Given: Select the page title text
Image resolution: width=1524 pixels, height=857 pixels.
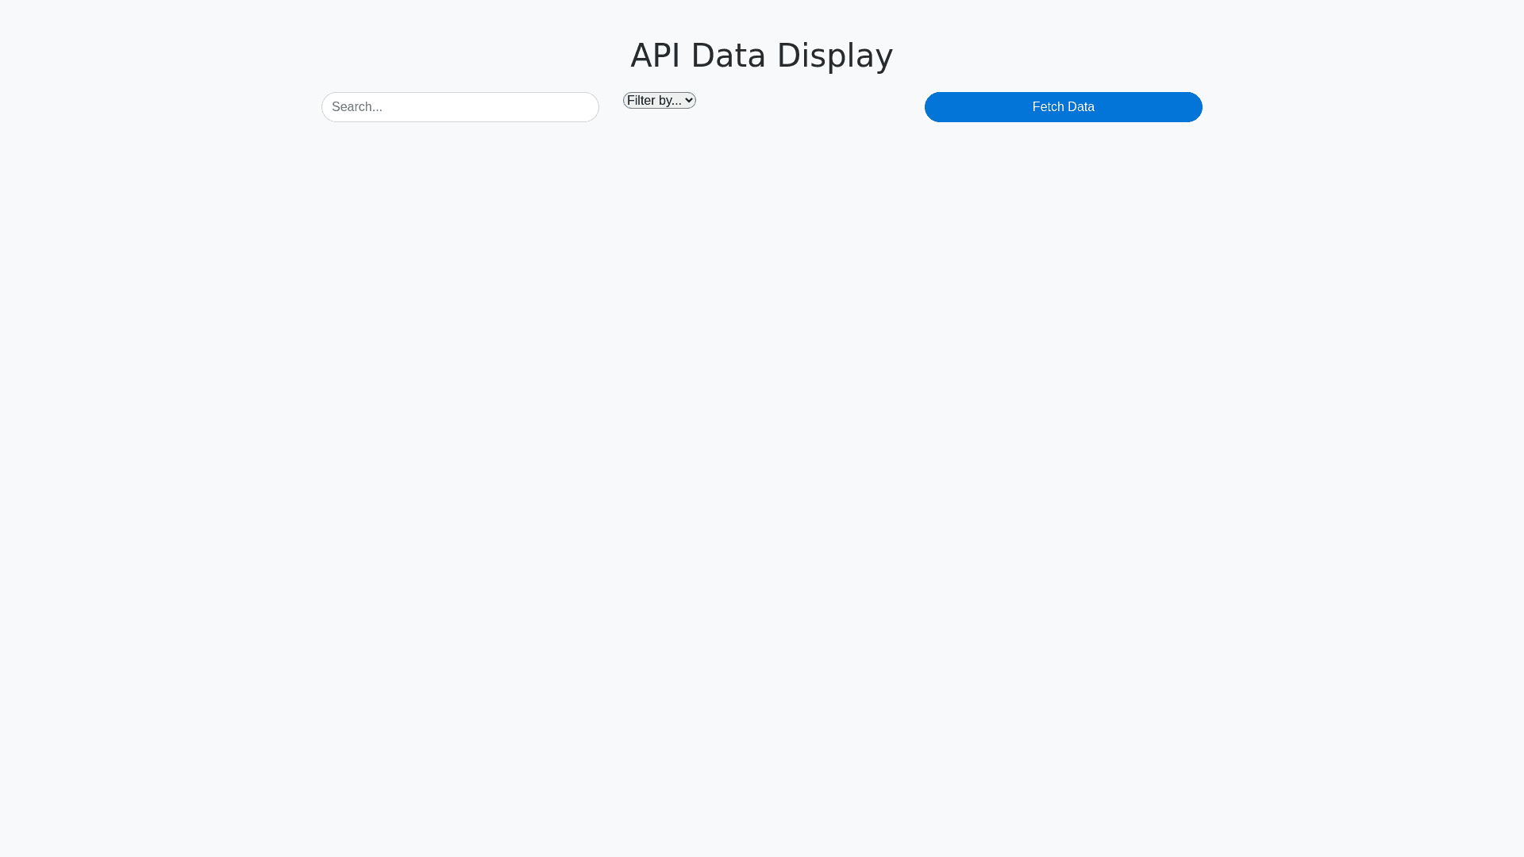Looking at the screenshot, I should click(x=761, y=56).
